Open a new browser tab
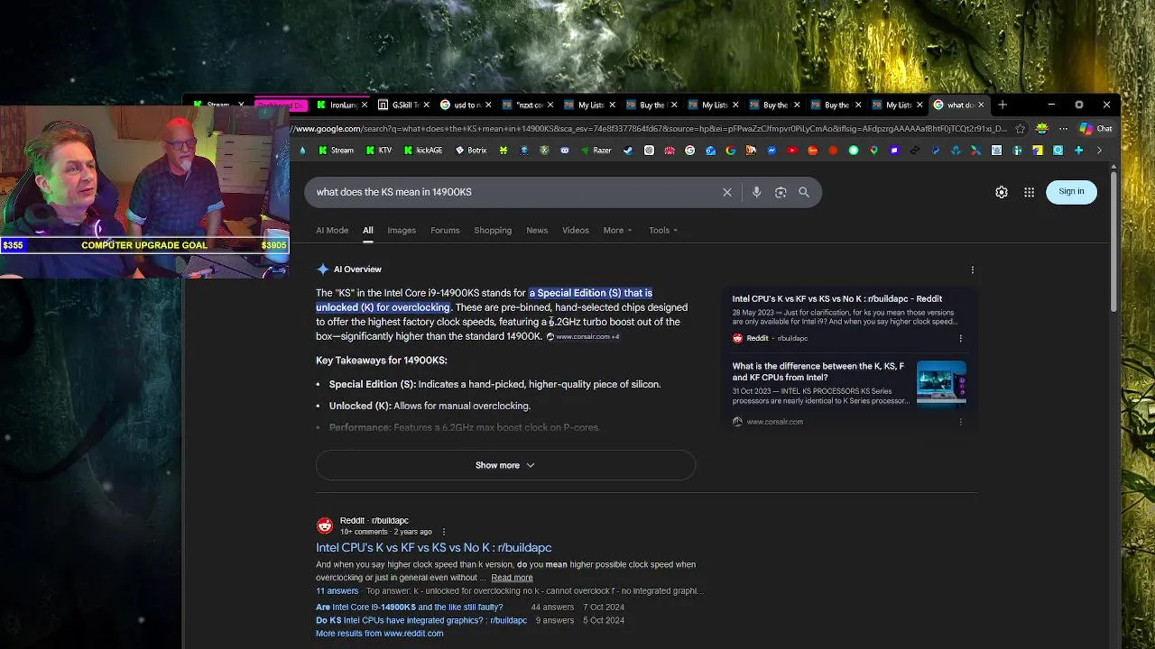This screenshot has width=1155, height=649. point(1002,105)
